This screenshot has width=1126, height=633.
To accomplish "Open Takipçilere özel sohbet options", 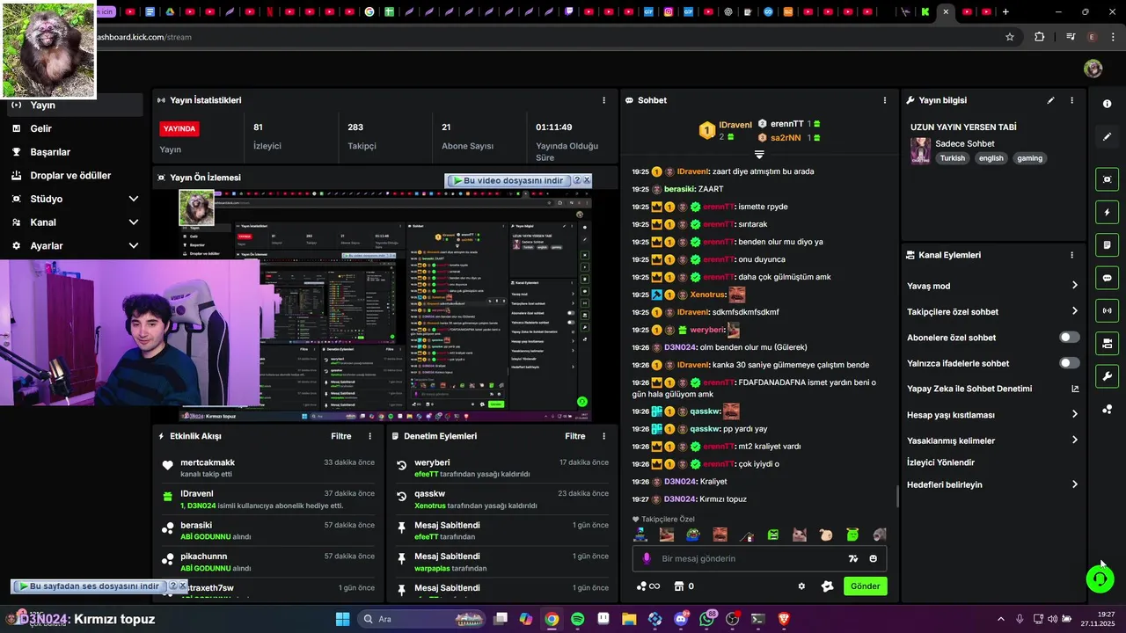I will point(992,311).
